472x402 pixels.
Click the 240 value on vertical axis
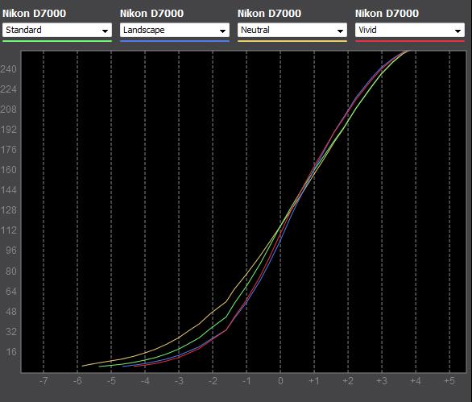(x=8, y=69)
